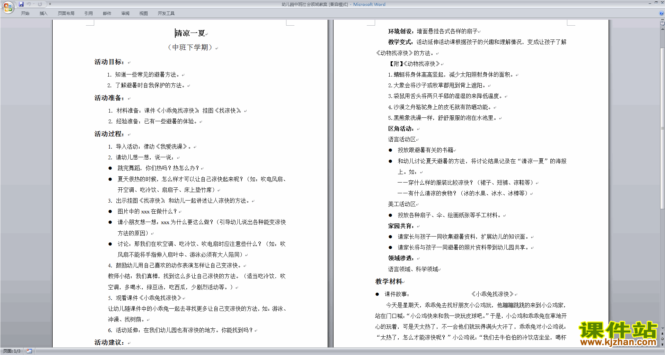Image resolution: width=665 pixels, height=355 pixels.
Task: Click story title 《小乖兔找凉快》 on right page
Action: (x=492, y=294)
